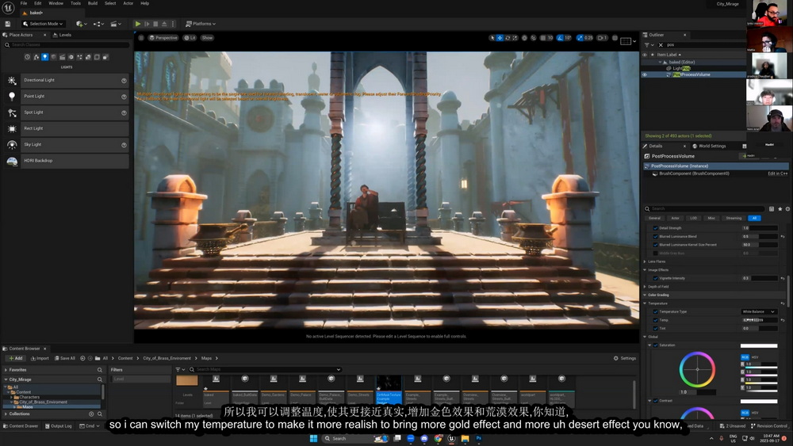Open Chrome from the Windows taskbar
Screen dimensions: 793x446
click(438, 438)
